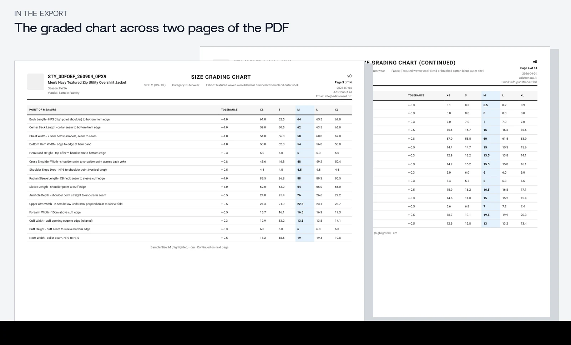Click the M value 88 in Raglan Sleeve row

click(x=299, y=179)
